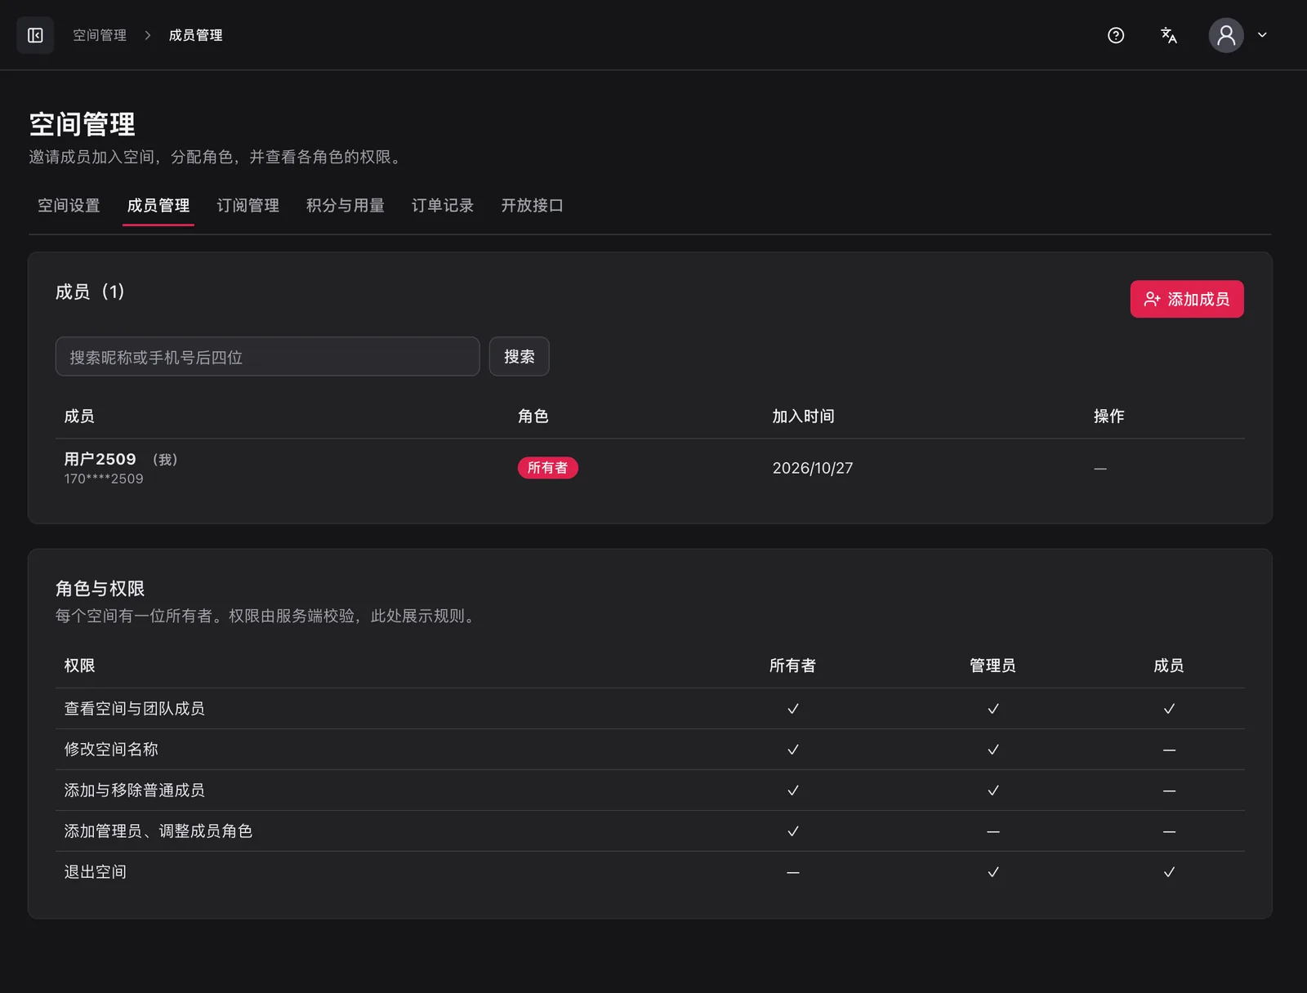
Task: Collapse the sidebar panel icon
Action: (35, 35)
